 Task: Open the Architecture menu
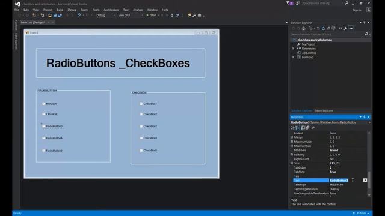pyautogui.click(x=111, y=10)
